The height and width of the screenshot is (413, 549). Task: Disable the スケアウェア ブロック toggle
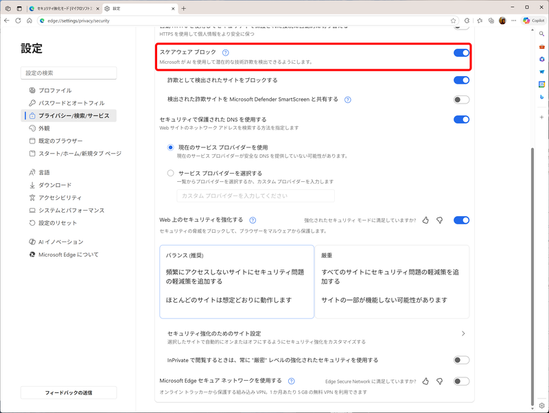coord(460,51)
